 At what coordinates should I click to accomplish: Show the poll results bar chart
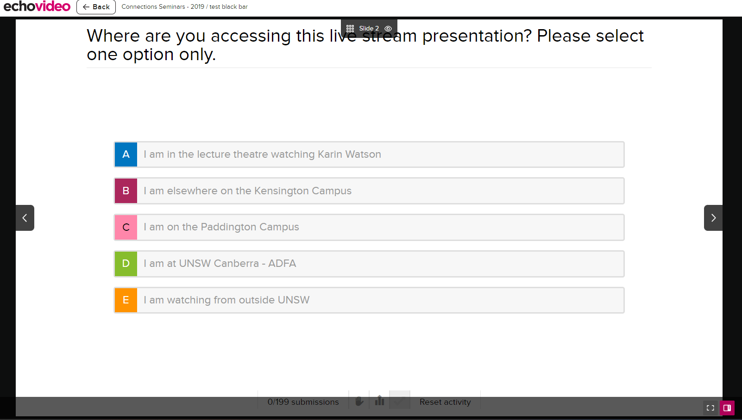pos(380,401)
